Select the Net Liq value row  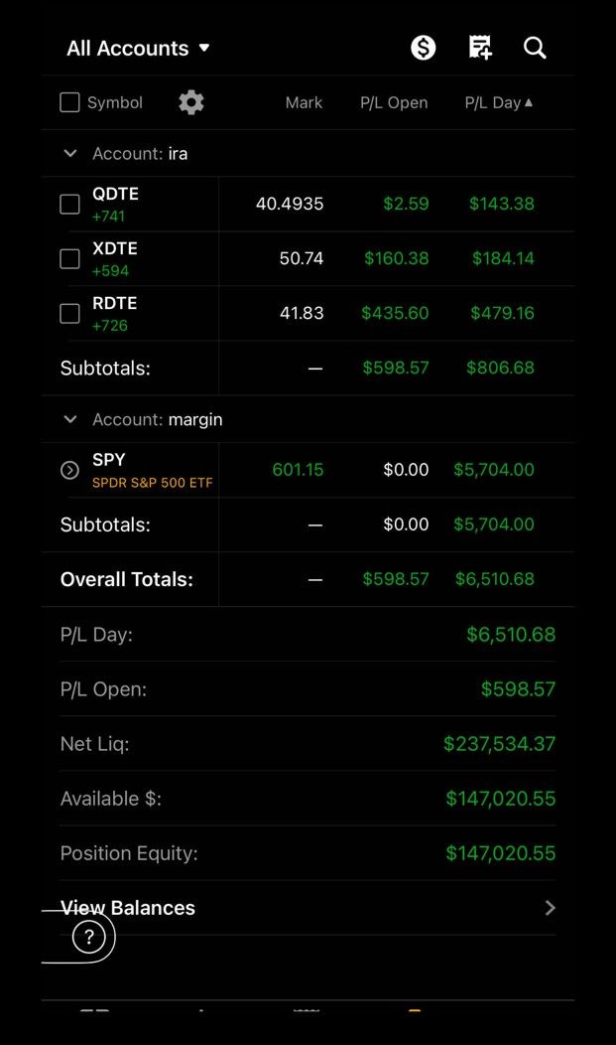308,744
